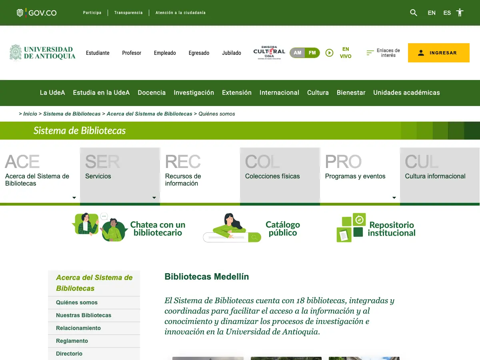
Task: Open the Extensión menu
Action: pyautogui.click(x=237, y=92)
